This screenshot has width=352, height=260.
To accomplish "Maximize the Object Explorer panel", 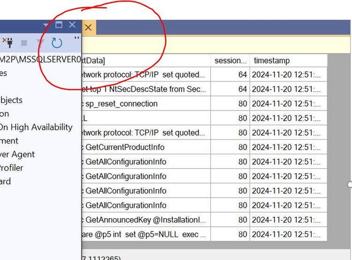I will coord(59,24).
